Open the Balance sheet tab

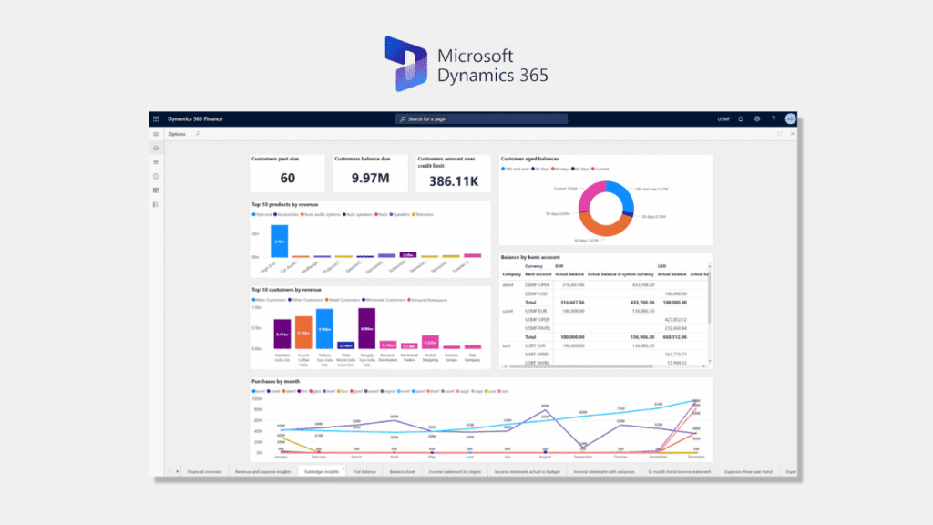(401, 471)
